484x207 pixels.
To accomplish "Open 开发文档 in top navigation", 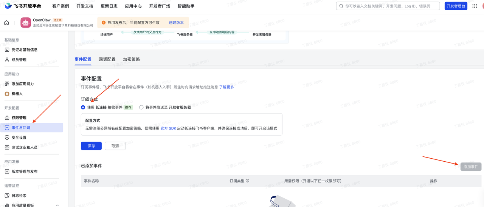I will pyautogui.click(x=85, y=6).
